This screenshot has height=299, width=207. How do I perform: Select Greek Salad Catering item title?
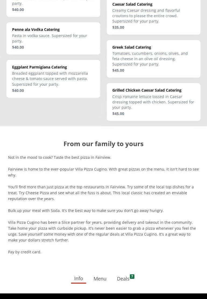(131, 47)
